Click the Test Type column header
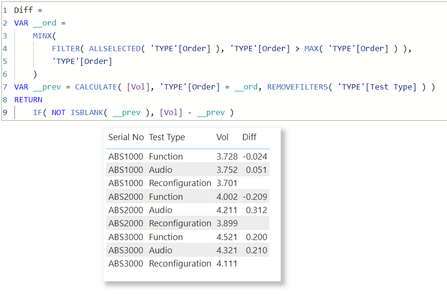This screenshot has height=294, width=447. click(167, 137)
